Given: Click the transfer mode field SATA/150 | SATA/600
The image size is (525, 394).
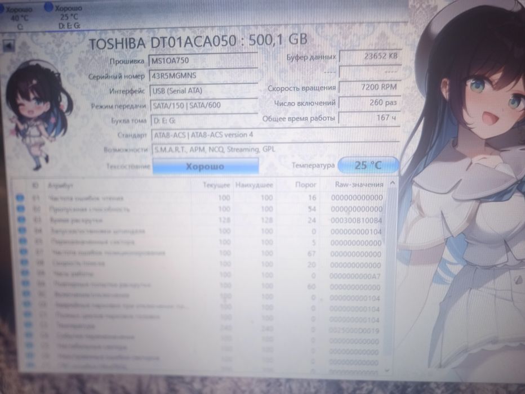Looking at the screenshot, I should pos(204,105).
